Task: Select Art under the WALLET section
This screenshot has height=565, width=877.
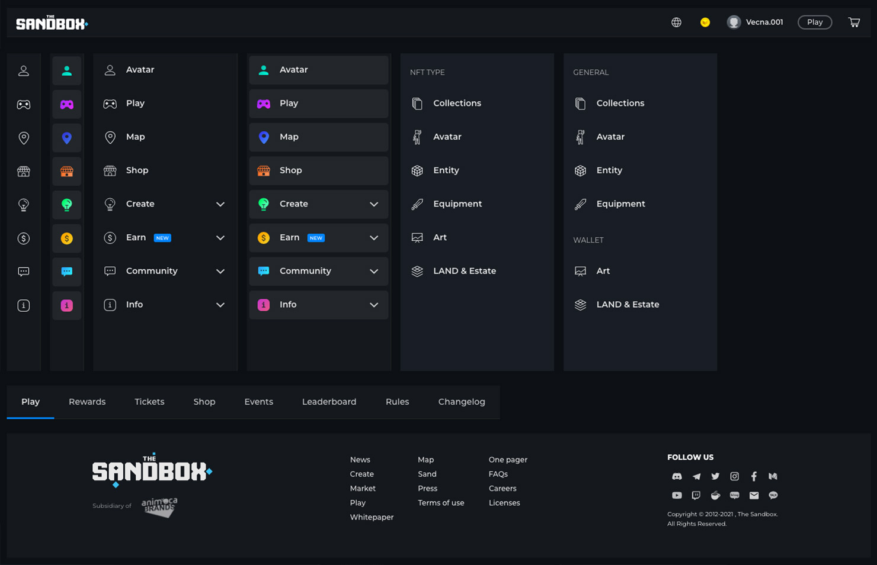Action: pos(603,271)
